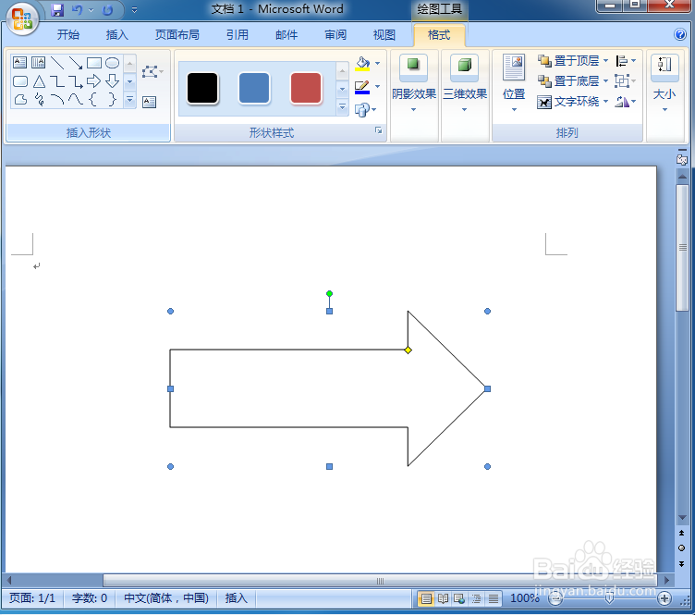The image size is (695, 615).
Task: Open Word help
Action: [x=680, y=34]
